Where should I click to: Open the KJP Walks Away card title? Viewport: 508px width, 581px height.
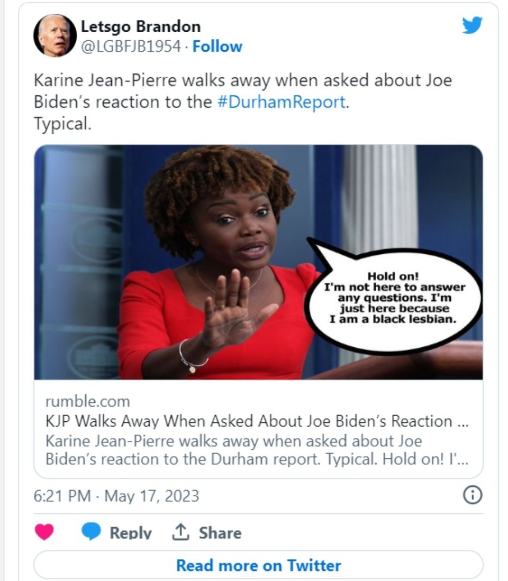click(x=257, y=421)
